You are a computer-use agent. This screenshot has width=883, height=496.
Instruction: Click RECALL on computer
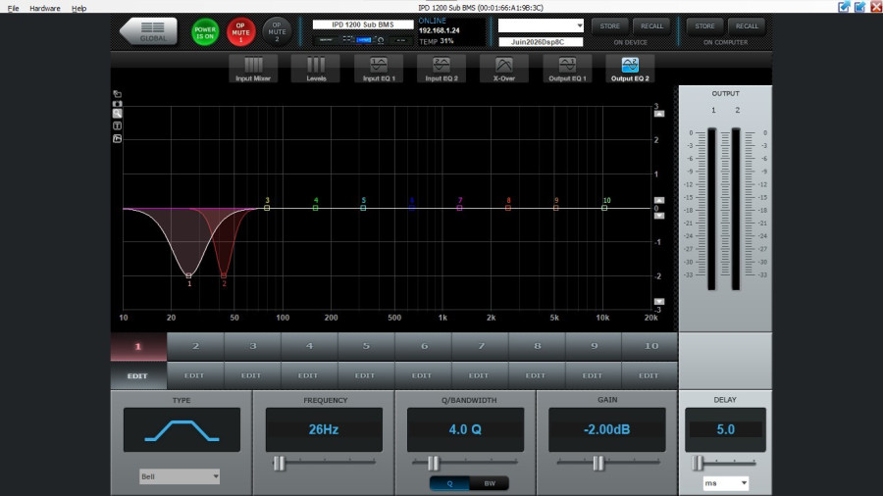(747, 26)
